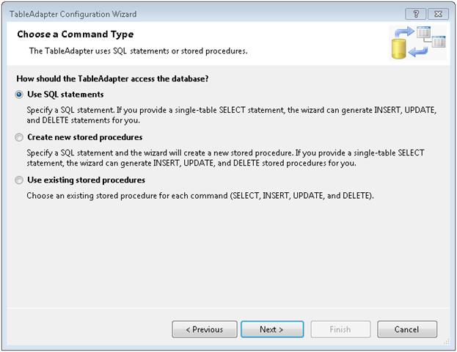
Task: Click the 'Choose an existing stored procedure' description
Action: [200, 196]
